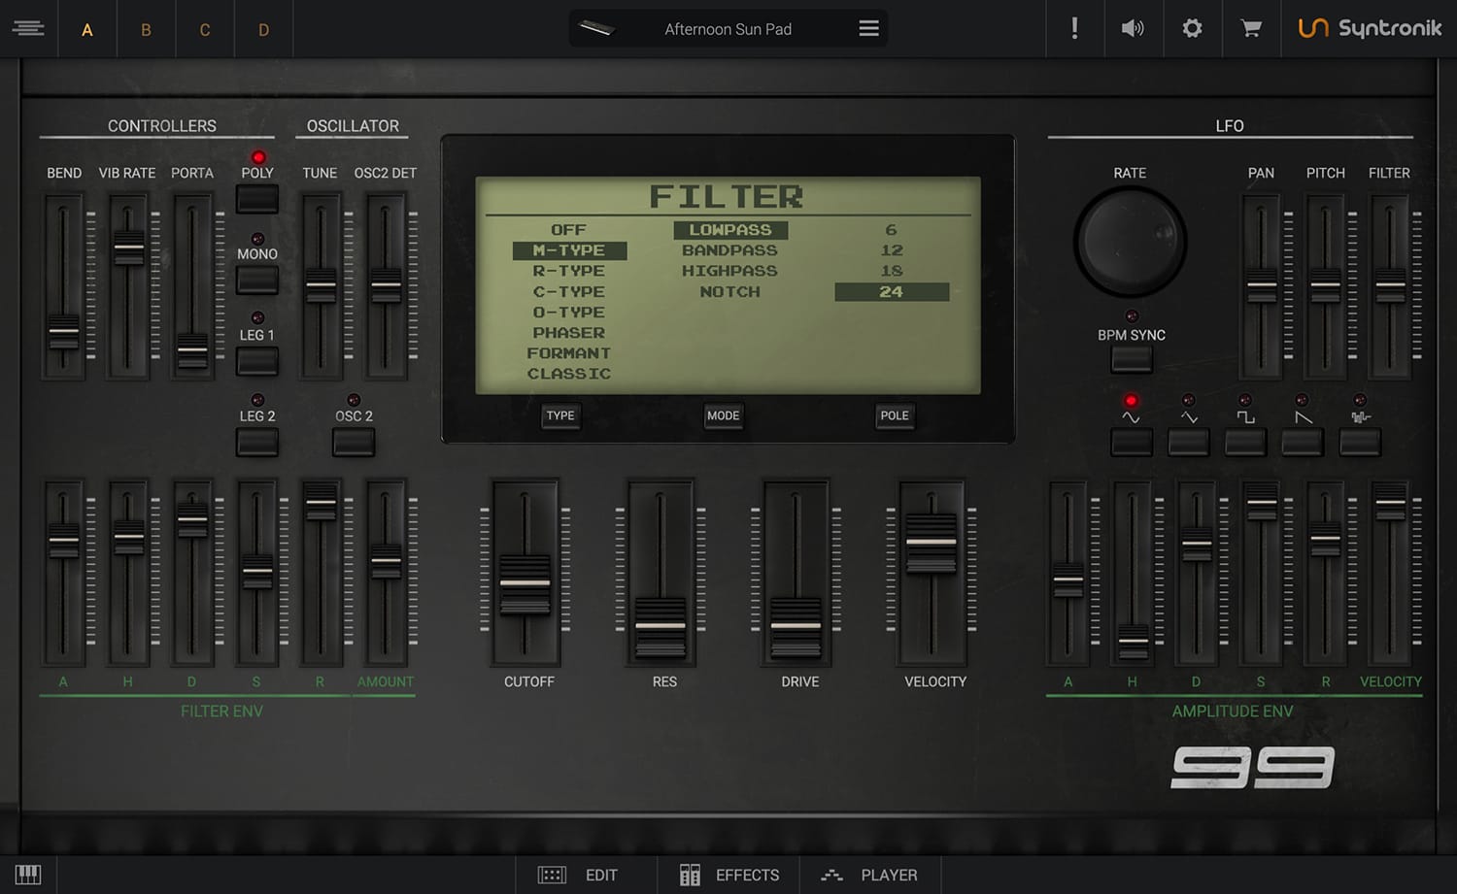Toggle the BPM SYNC button
Screen dimensions: 1457x894
tap(1132, 360)
